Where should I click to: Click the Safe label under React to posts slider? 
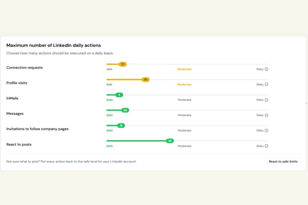[x=110, y=146]
